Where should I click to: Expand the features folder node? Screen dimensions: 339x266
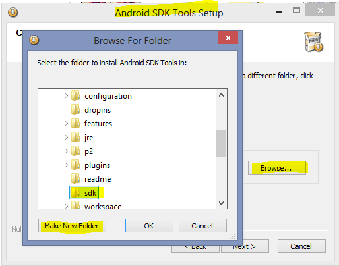tap(66, 124)
